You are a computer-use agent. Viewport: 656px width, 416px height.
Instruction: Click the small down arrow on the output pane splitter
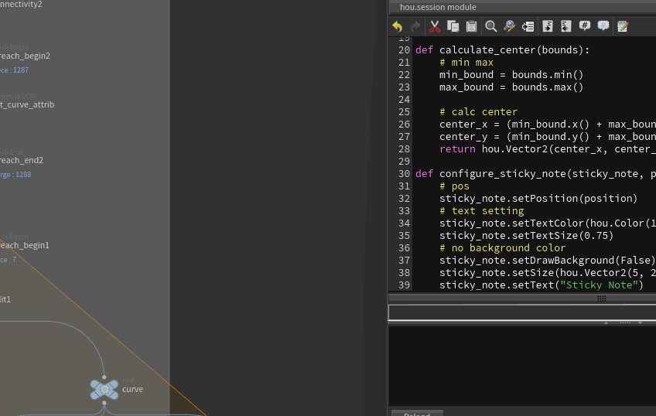[x=640, y=322]
